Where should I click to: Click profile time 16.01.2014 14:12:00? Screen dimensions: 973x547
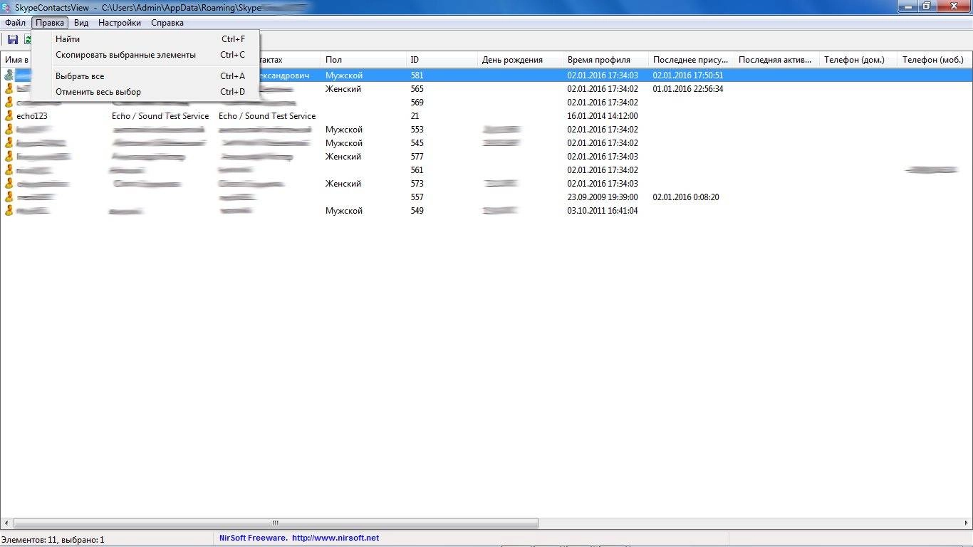(603, 115)
